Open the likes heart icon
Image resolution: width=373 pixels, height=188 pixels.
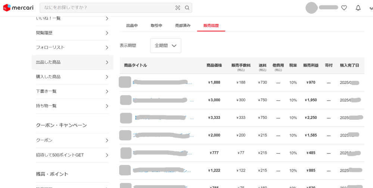click(x=344, y=8)
